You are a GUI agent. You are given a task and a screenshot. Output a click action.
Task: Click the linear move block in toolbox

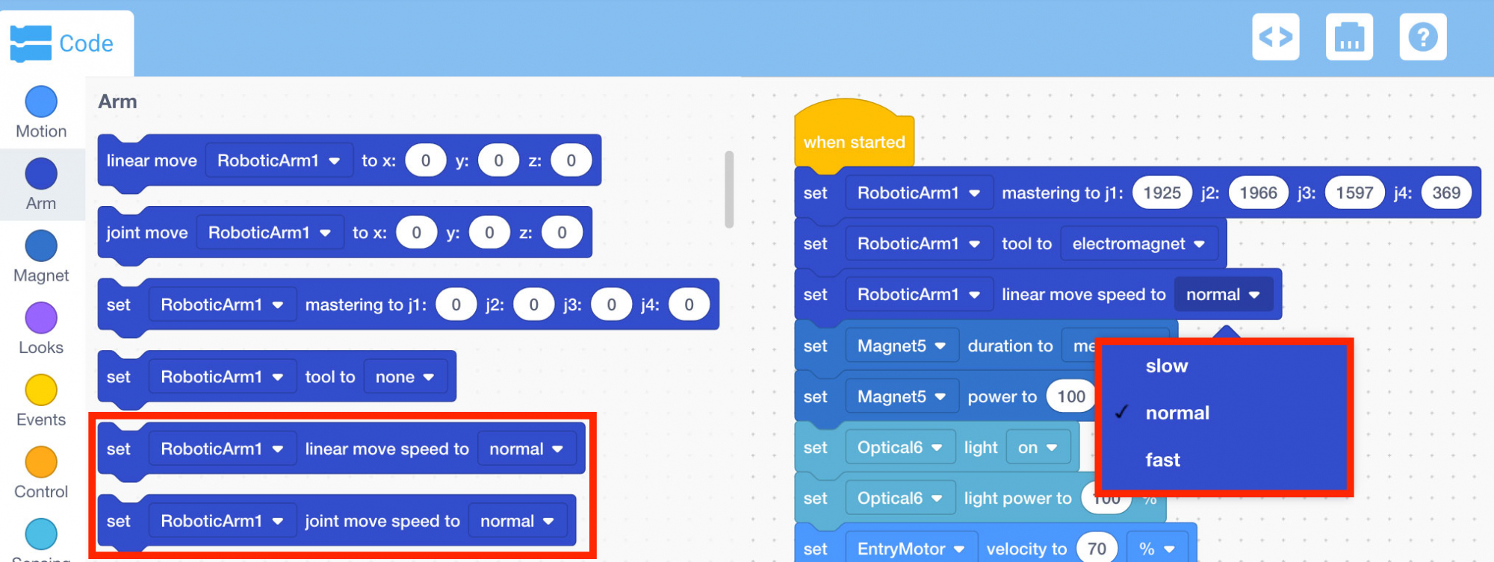coord(151,160)
